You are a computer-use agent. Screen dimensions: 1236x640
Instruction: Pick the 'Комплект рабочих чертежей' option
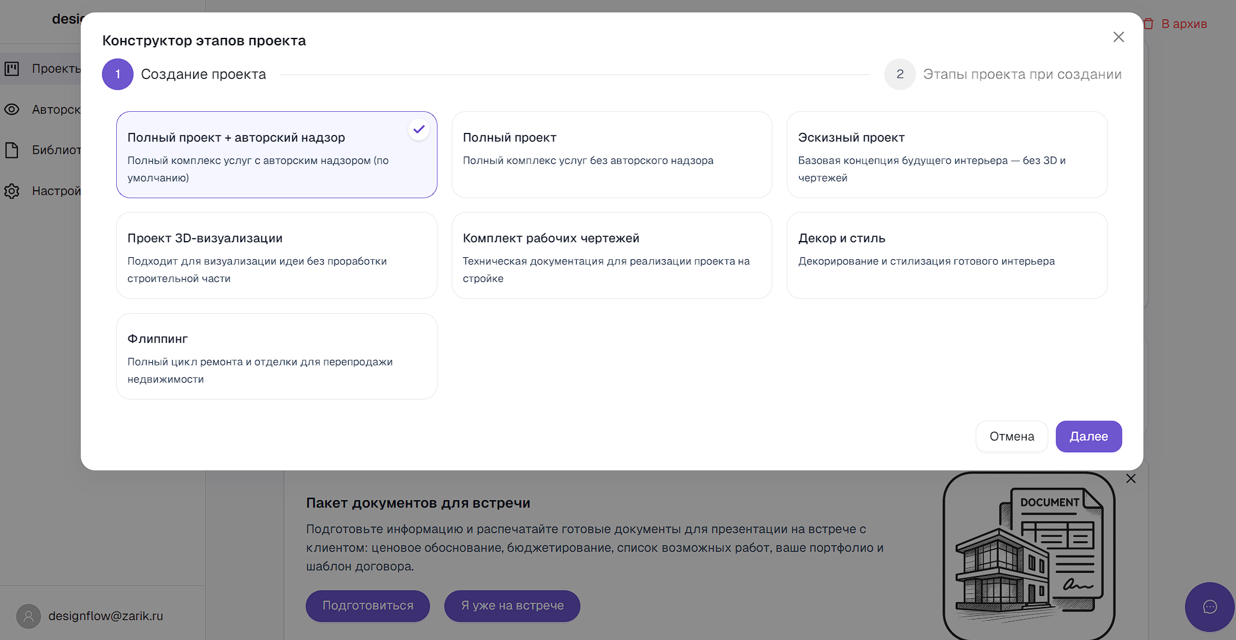point(611,255)
